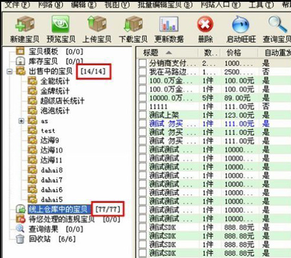Screen dimensions: 291x258
Task: Click the 5件 quantity cell
Action: pos(208,98)
